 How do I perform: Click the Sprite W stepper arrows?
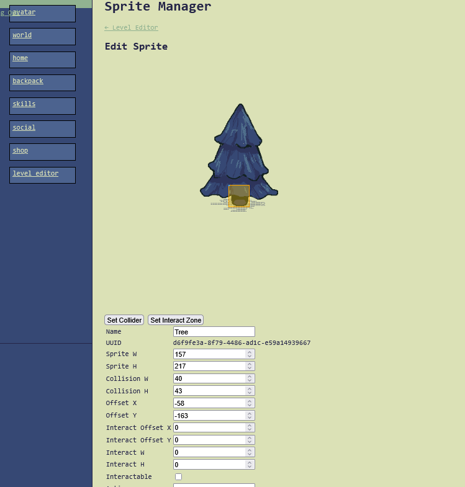pos(250,354)
